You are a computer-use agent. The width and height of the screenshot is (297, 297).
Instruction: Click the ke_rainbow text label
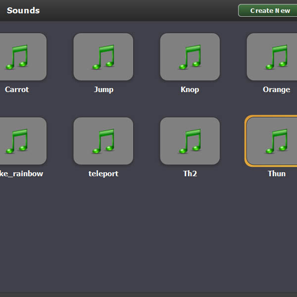click(22, 174)
